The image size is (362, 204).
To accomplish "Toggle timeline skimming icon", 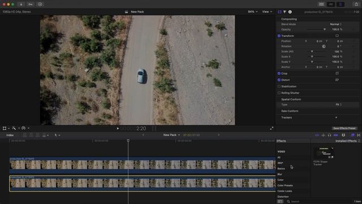I will (317, 135).
